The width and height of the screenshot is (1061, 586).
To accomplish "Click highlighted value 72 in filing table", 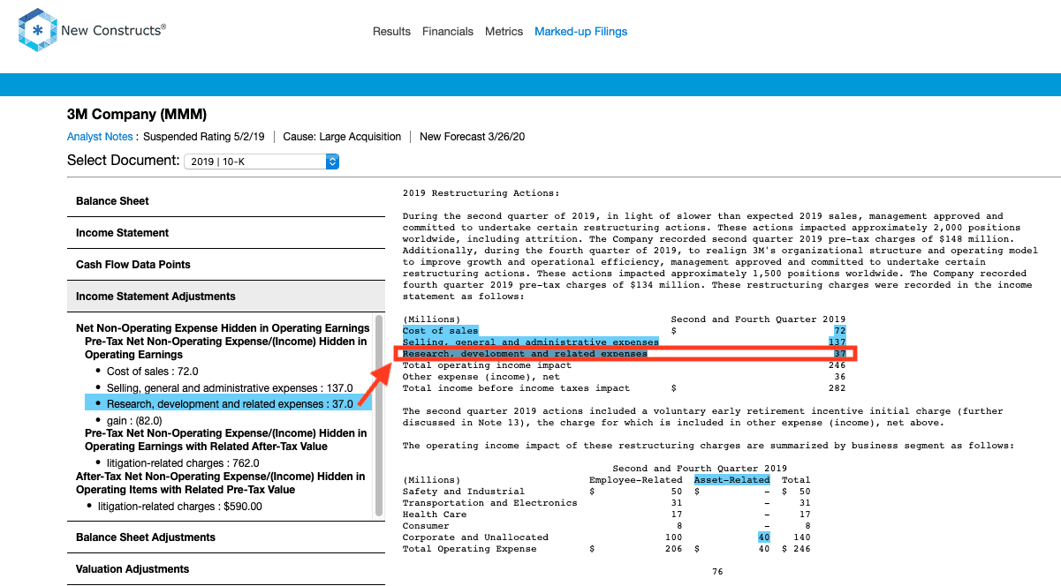I will pos(839,331).
